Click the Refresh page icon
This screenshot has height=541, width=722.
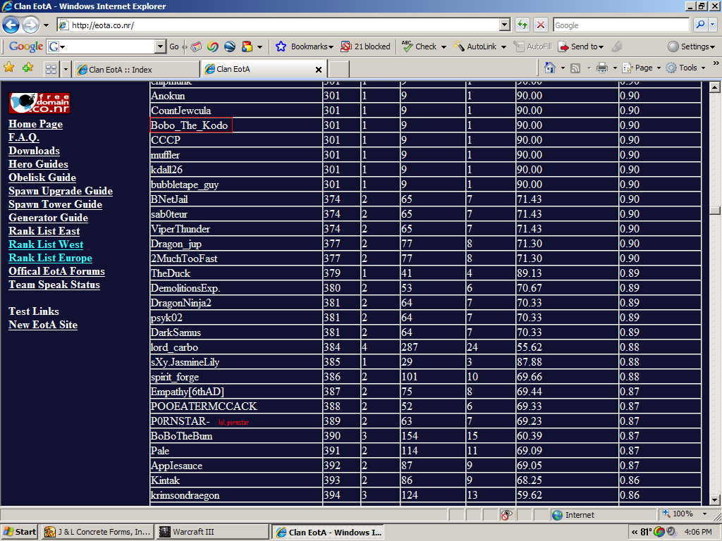pyautogui.click(x=522, y=25)
